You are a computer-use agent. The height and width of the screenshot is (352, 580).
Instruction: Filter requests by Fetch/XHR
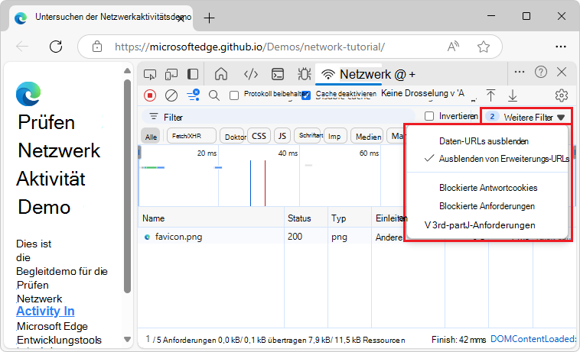[x=191, y=136]
